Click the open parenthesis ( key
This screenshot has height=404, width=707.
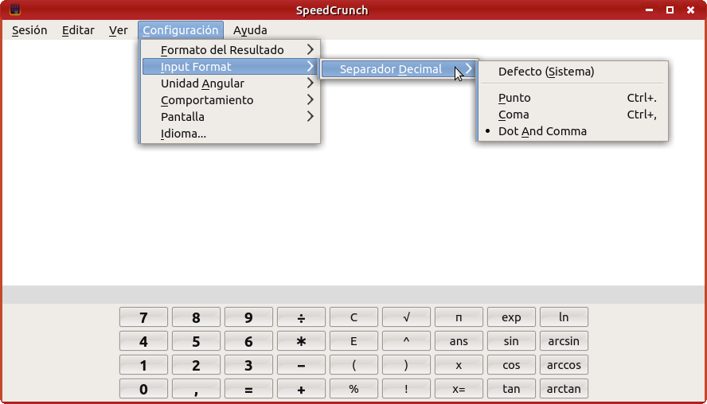tap(353, 365)
